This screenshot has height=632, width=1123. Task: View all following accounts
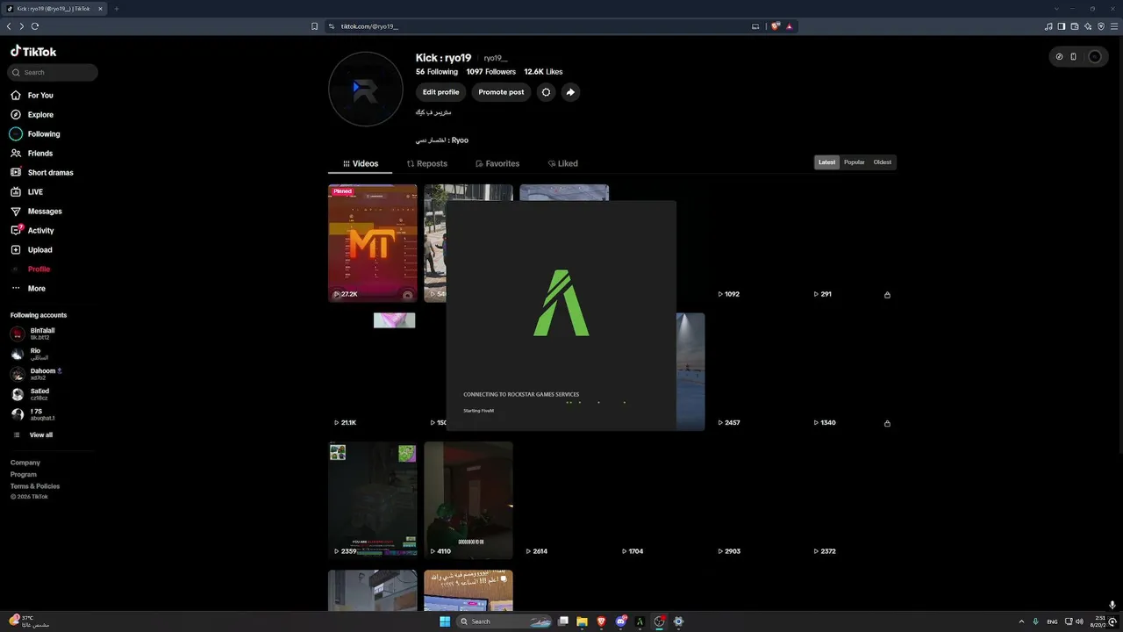coord(32,435)
